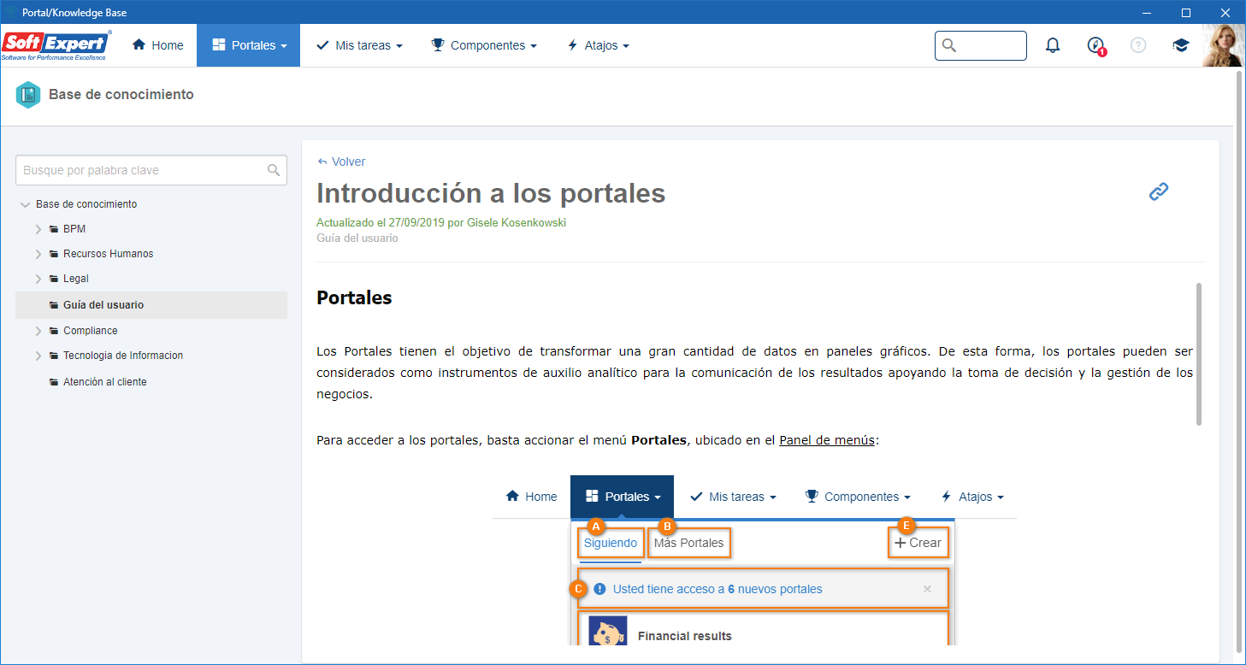Screen dimensions: 1246x665
Task: Select BPM in the tree
Action: (74, 229)
